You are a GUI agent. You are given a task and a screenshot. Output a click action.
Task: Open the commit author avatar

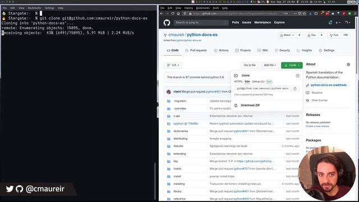pos(169,92)
